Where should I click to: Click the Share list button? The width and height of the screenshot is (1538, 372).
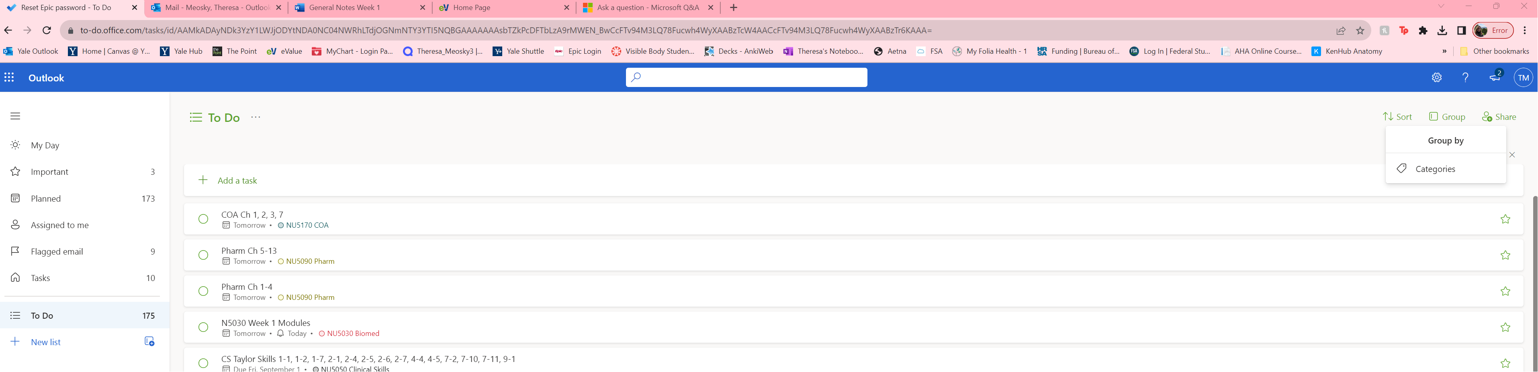coord(1499,117)
